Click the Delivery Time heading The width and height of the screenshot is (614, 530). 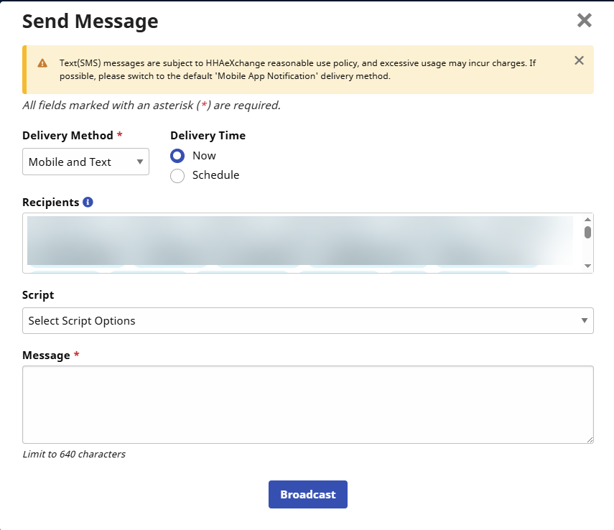(x=208, y=136)
